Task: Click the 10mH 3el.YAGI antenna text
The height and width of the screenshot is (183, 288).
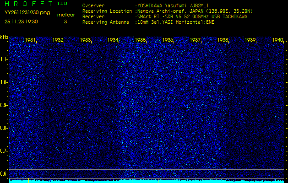Action: [176, 22]
